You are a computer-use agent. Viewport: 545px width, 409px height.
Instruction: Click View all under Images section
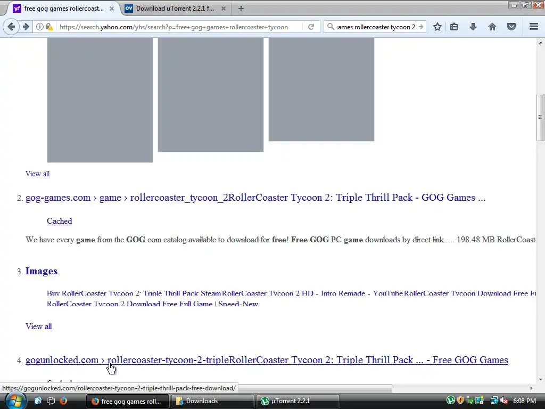tap(38, 326)
